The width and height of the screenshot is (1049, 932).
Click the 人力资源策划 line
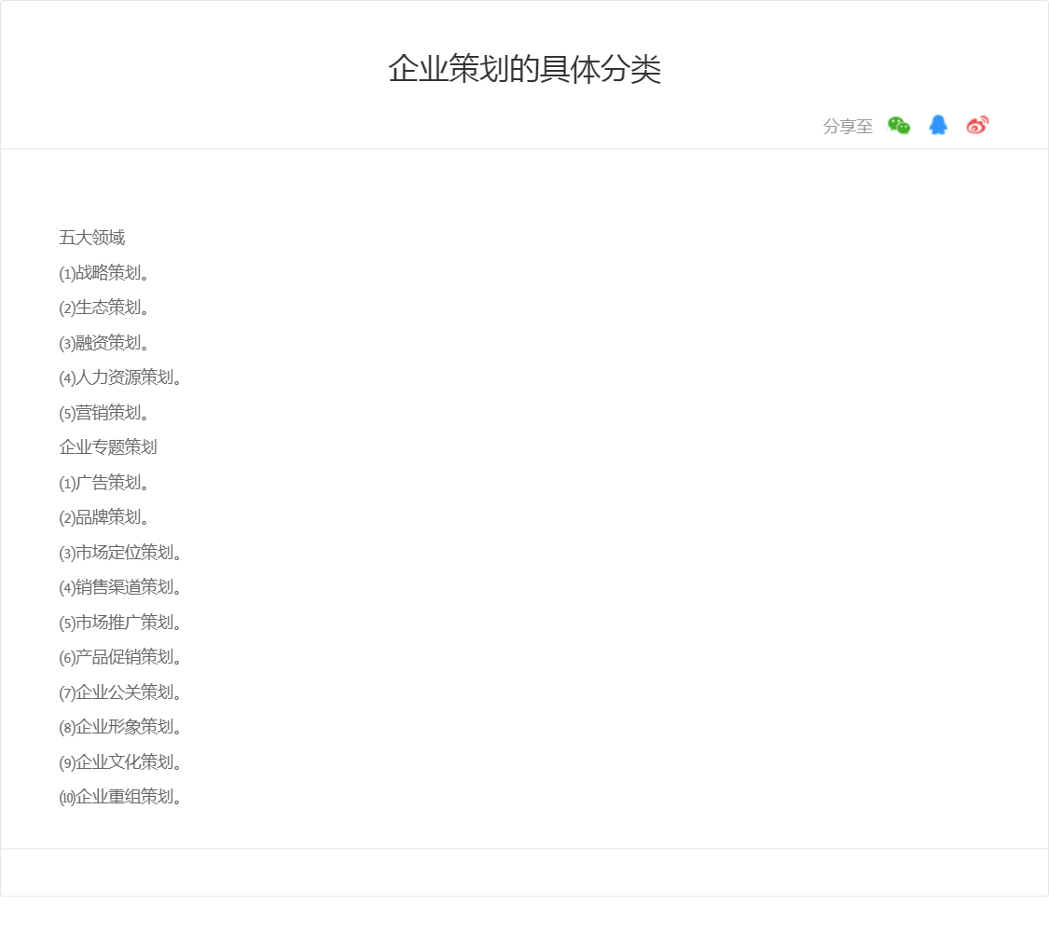[x=120, y=377]
